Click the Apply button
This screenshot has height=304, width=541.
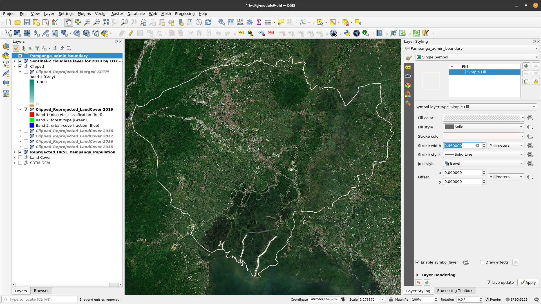[528, 282]
